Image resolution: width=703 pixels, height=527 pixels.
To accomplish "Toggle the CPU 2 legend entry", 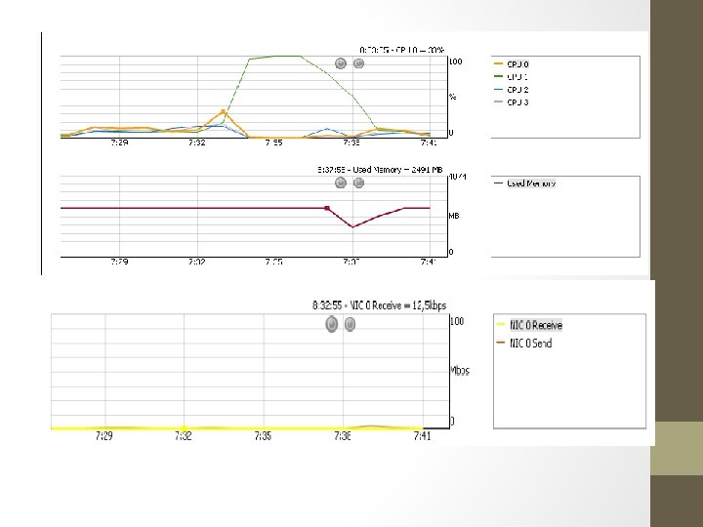I will click(511, 90).
